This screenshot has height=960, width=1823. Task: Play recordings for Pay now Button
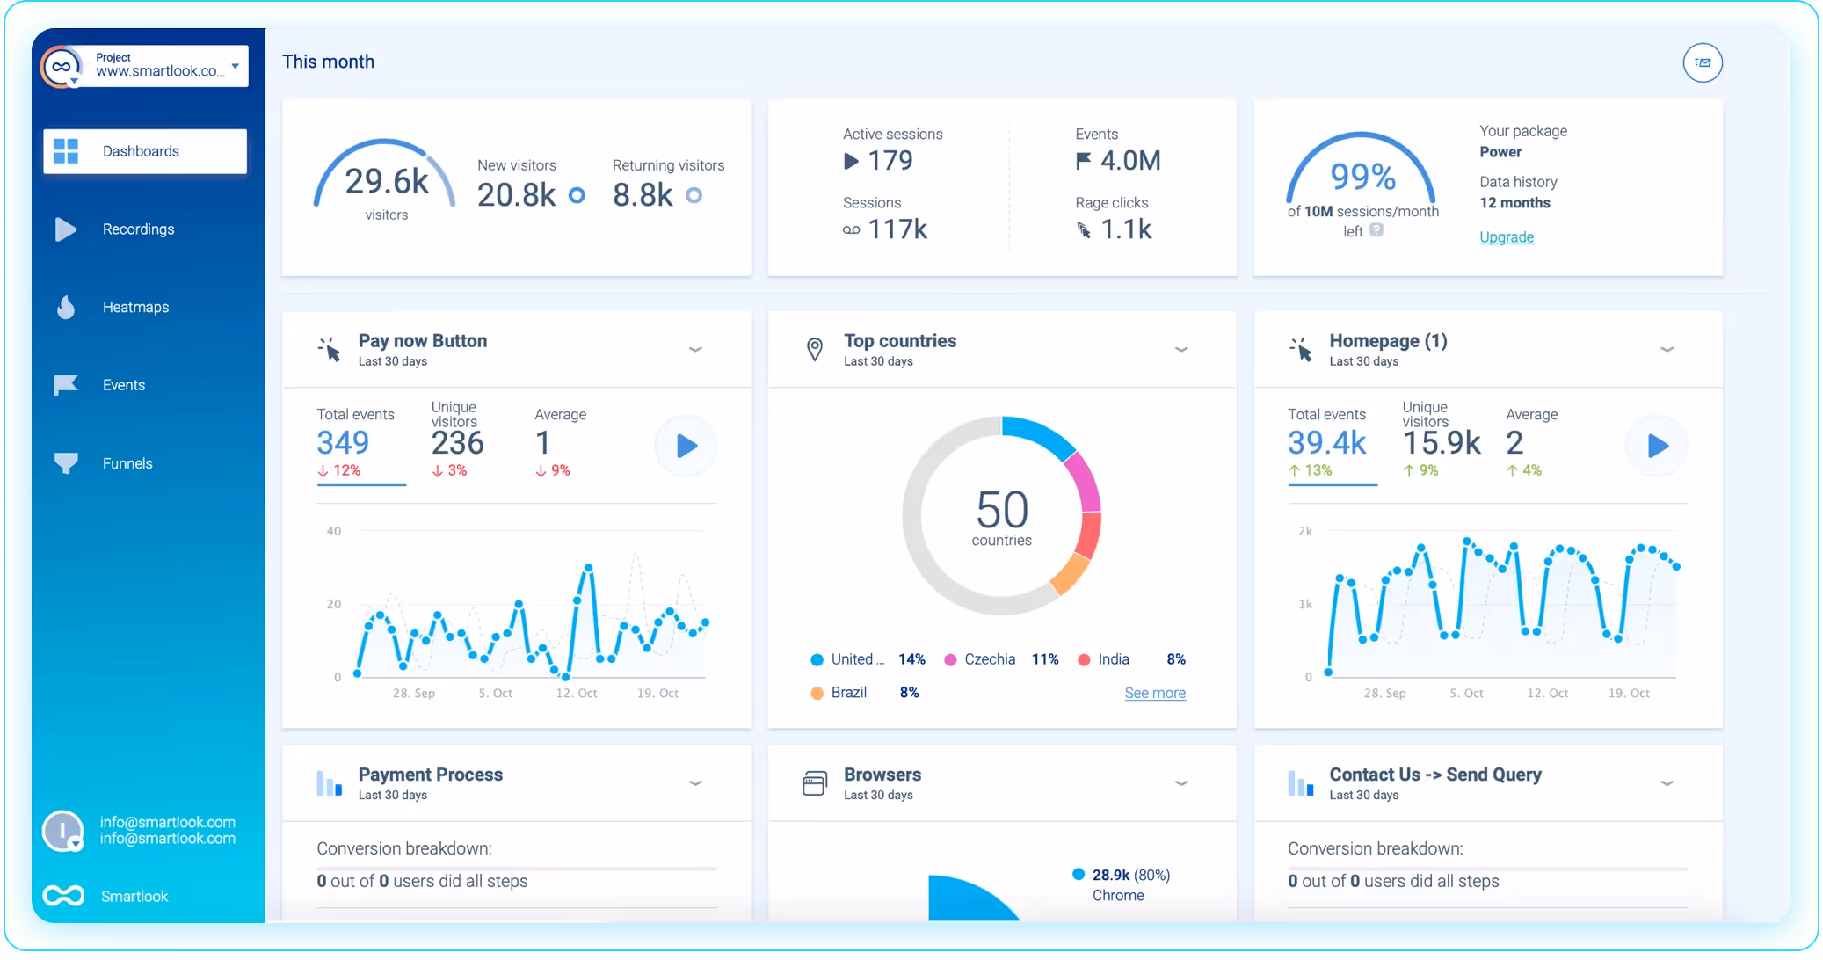(x=686, y=447)
